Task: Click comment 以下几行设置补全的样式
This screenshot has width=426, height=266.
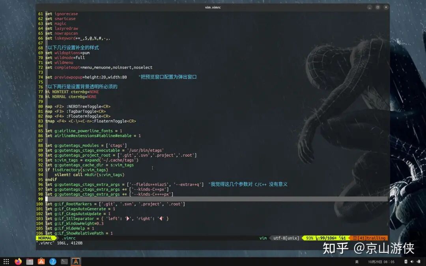Action: (x=72, y=48)
